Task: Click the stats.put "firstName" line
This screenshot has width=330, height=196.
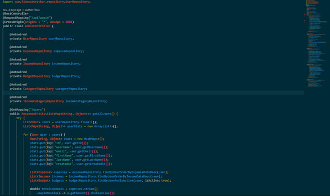Action: (71, 156)
